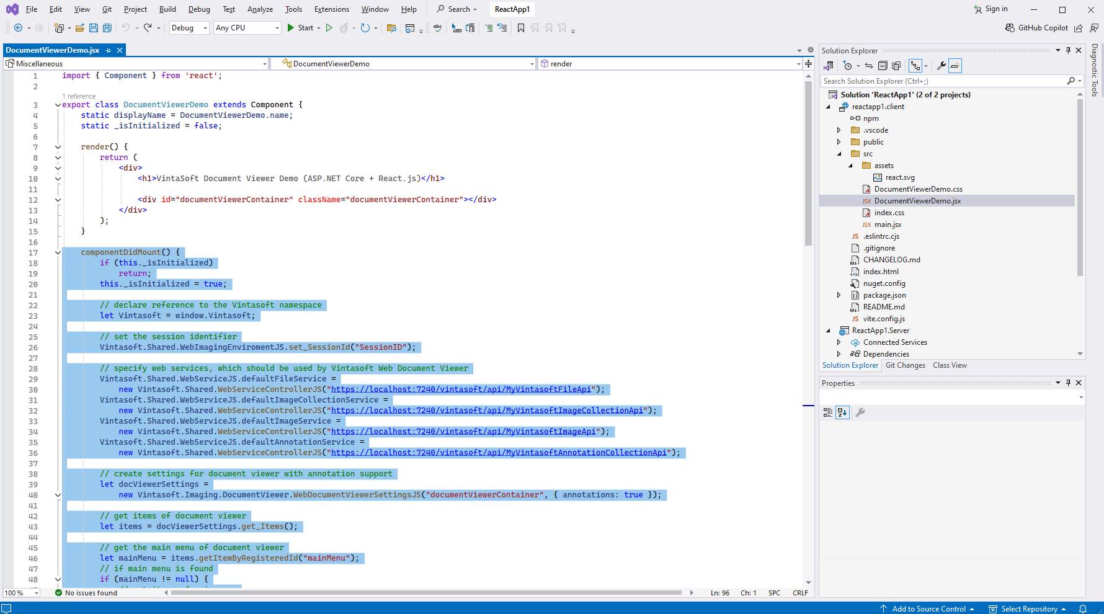
Task: Follow the MyVintasoftFileApi URL link
Action: point(461,389)
